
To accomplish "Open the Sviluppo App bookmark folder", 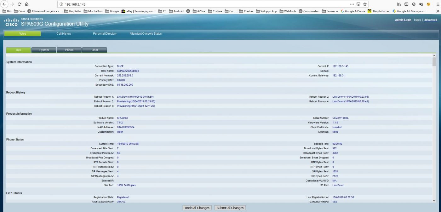I will (266, 11).
